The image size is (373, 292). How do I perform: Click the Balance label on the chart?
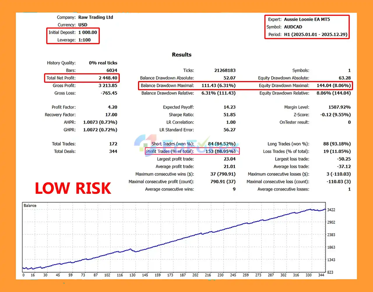click(30, 206)
